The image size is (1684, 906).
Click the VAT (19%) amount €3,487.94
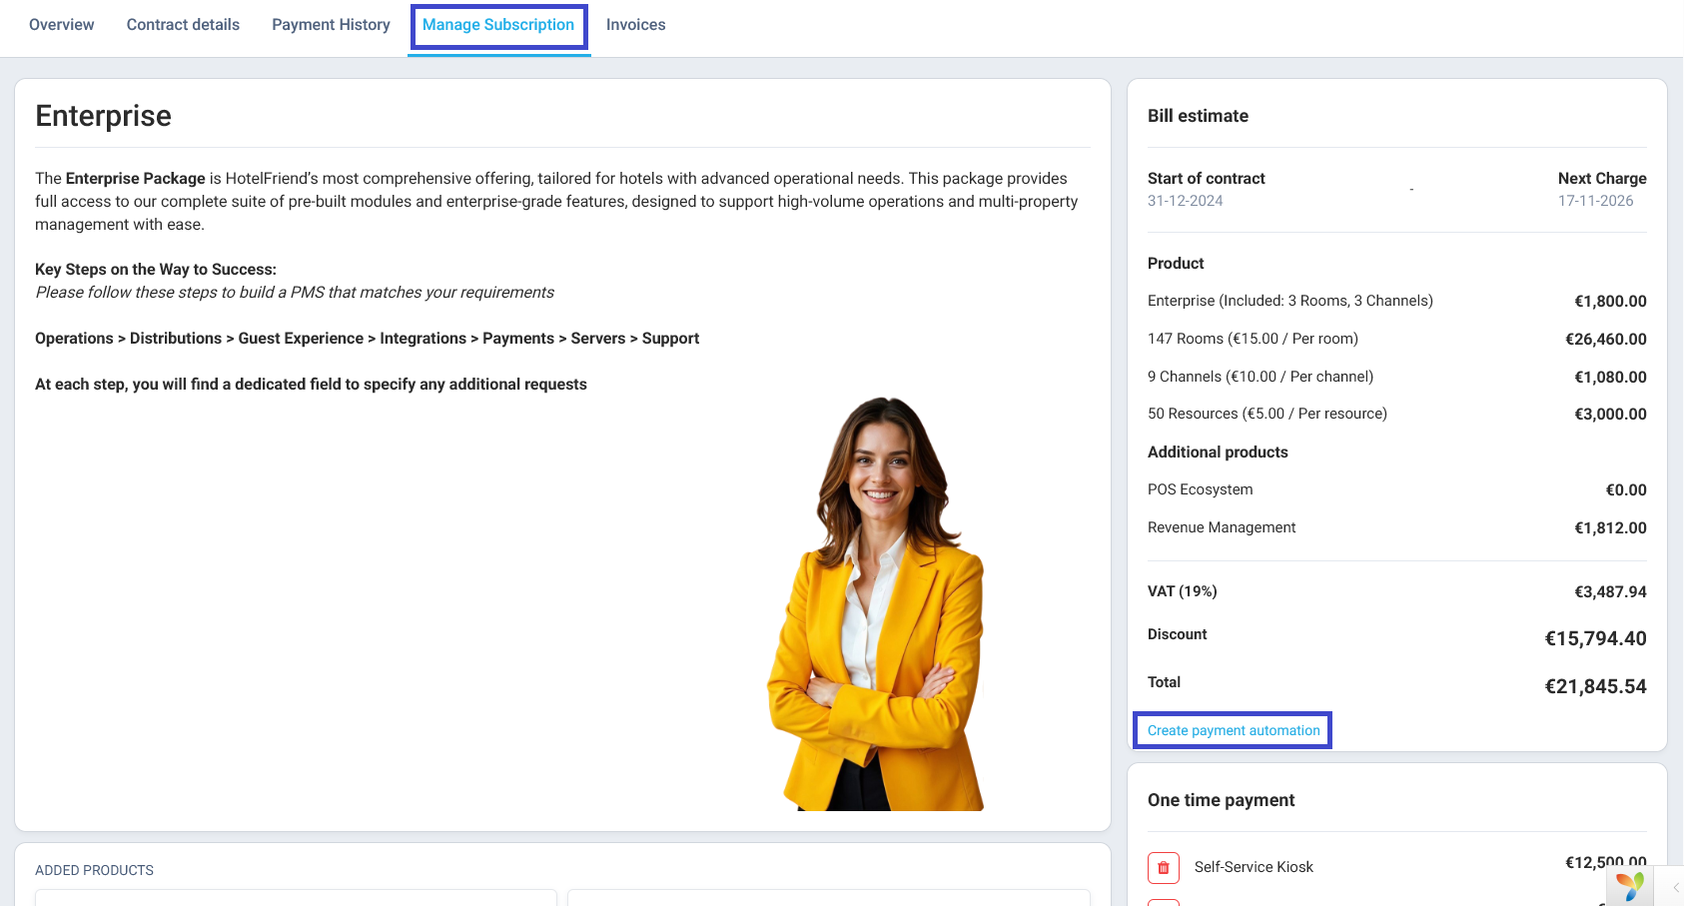coord(1610,591)
